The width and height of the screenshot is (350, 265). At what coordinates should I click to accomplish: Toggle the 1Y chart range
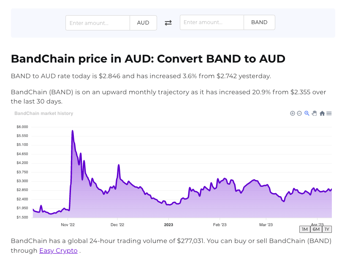[326, 229]
